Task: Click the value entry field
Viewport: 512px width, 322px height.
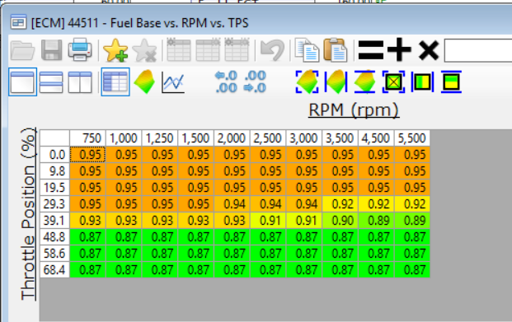Action: (x=477, y=50)
